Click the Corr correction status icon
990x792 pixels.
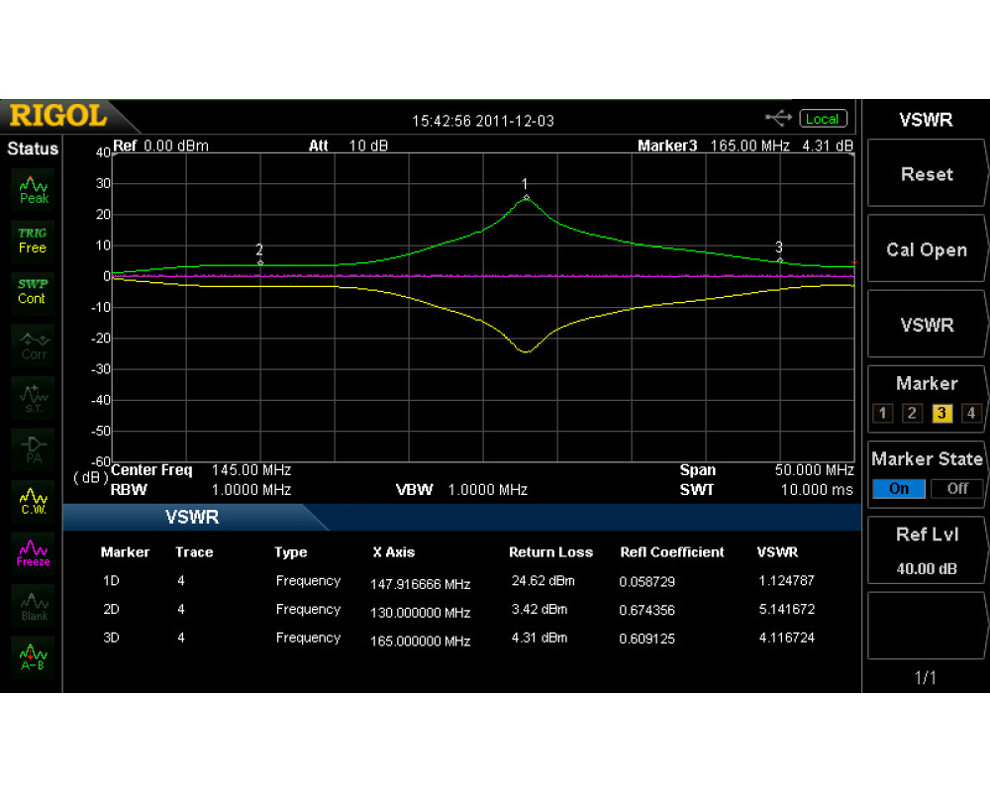tap(34, 344)
